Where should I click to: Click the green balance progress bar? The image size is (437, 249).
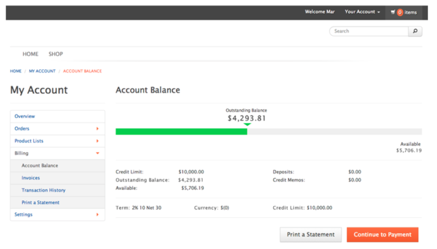click(x=181, y=131)
